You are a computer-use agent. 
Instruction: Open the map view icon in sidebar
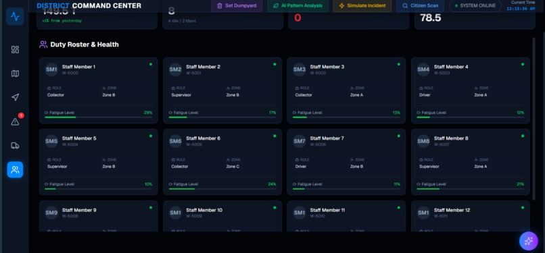pyautogui.click(x=15, y=74)
